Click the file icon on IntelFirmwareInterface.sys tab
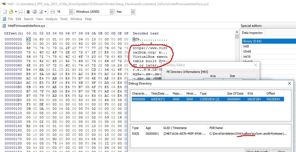Screen dimensions: 296x152 click(x=5, y=26)
